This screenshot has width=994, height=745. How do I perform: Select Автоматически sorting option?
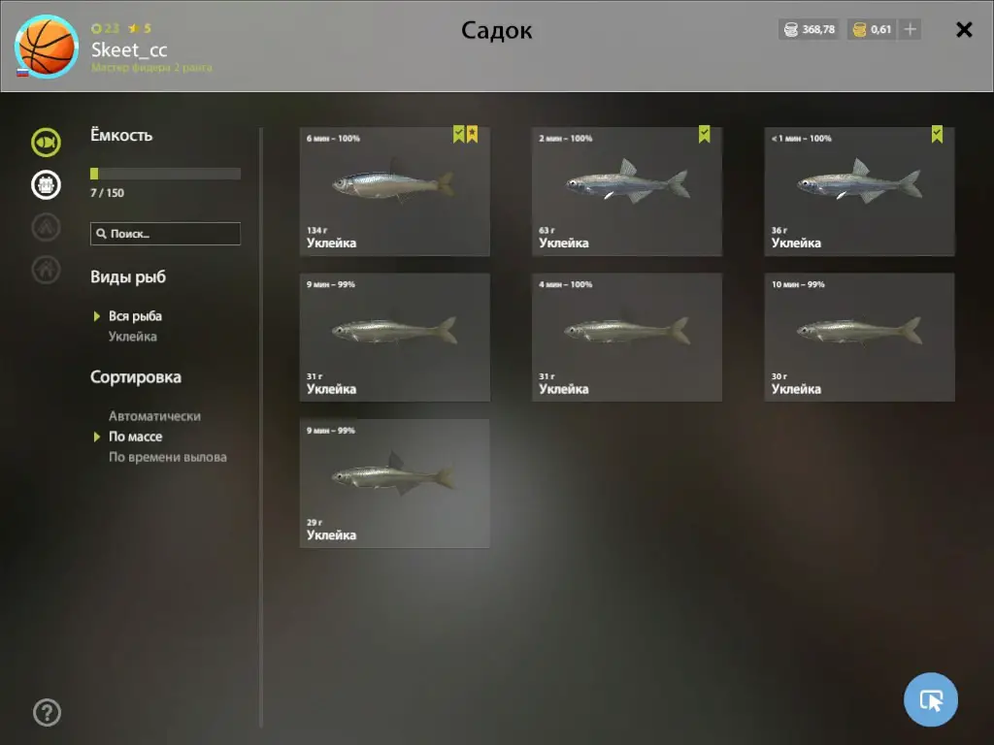click(x=154, y=416)
